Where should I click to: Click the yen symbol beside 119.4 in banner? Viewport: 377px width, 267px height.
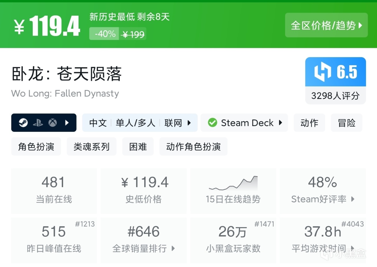point(19,27)
